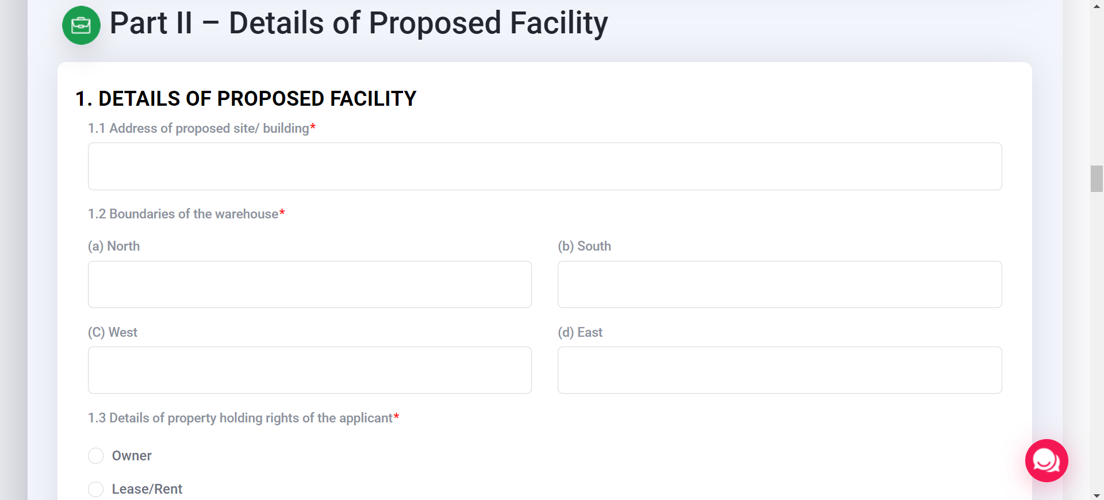Click the (a) North field label

pos(113,246)
